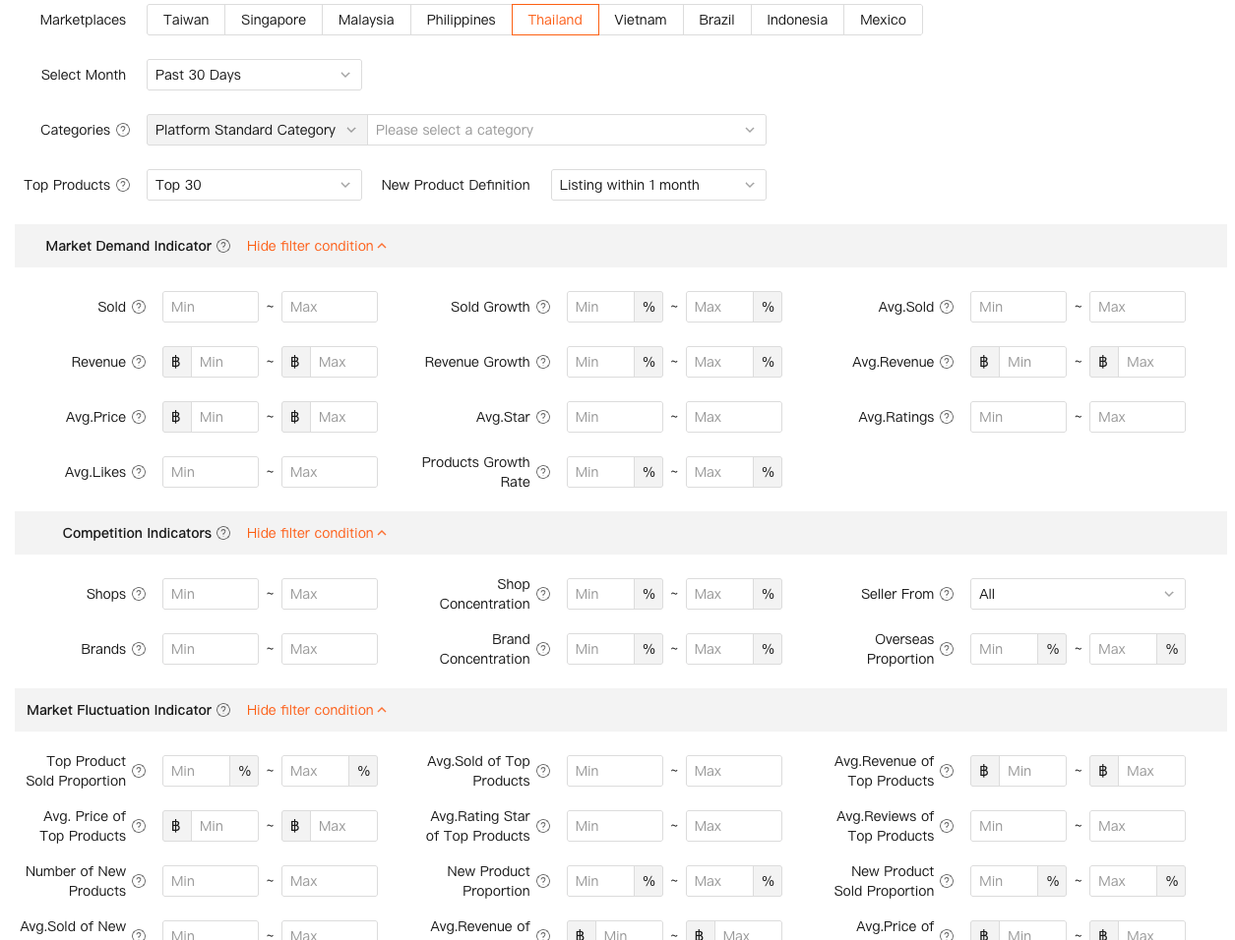Open the Top 30 products dropdown
The width and height of the screenshot is (1235, 940).
[254, 185]
